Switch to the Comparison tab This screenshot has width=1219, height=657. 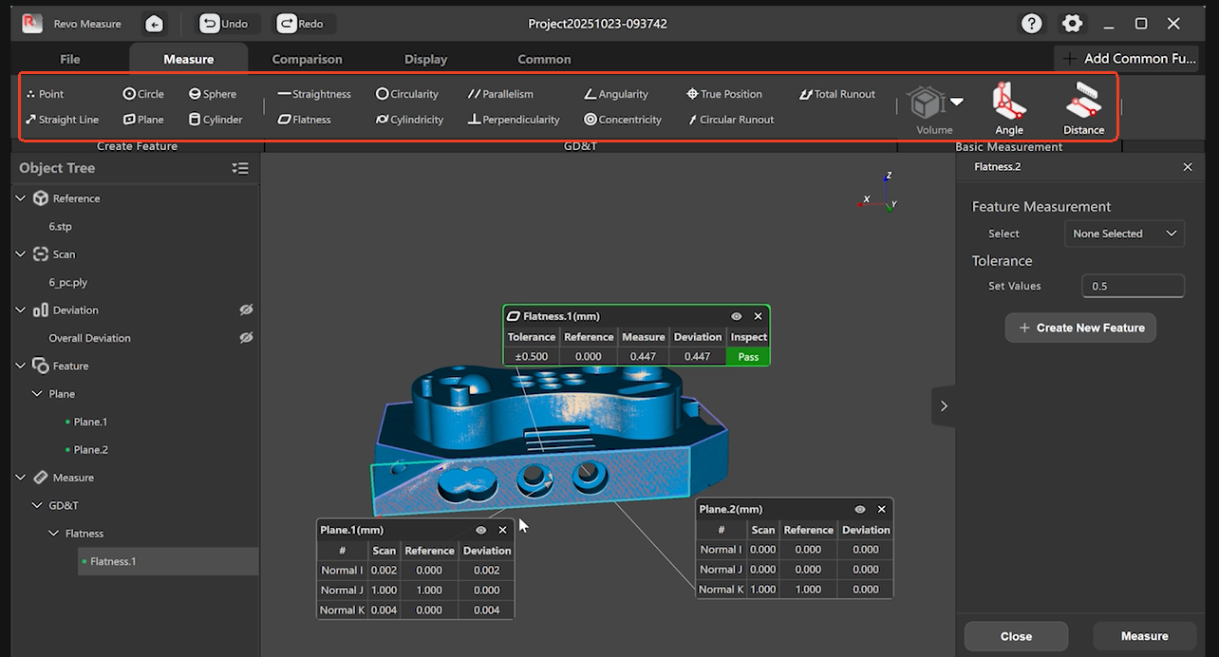(x=307, y=59)
